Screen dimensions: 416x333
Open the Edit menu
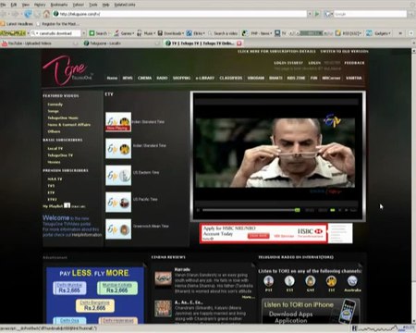tap(14, 5)
